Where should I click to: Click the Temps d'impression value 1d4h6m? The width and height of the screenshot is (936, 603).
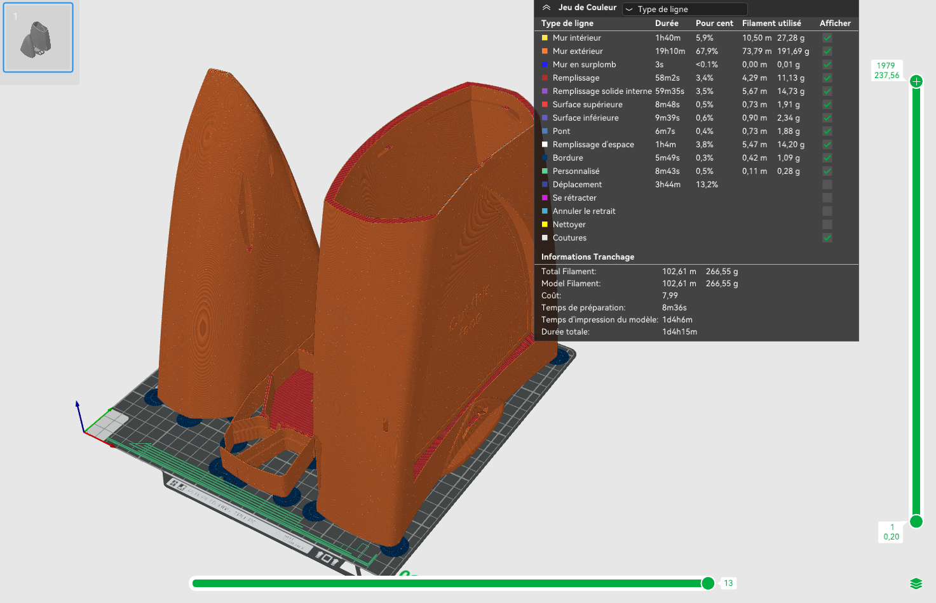click(677, 320)
